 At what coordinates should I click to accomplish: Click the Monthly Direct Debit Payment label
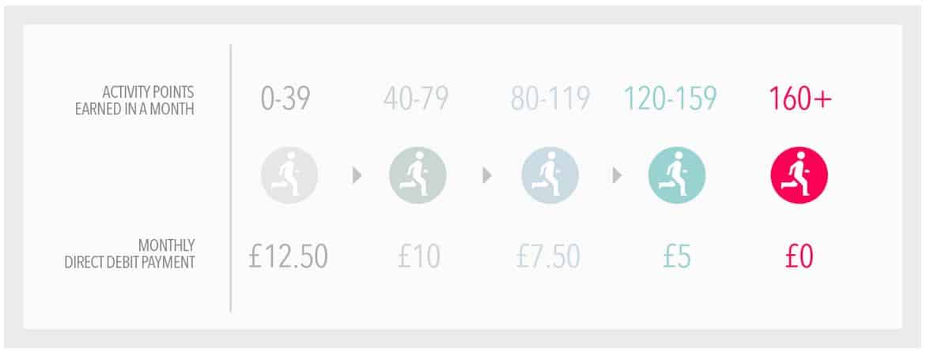pos(130,254)
